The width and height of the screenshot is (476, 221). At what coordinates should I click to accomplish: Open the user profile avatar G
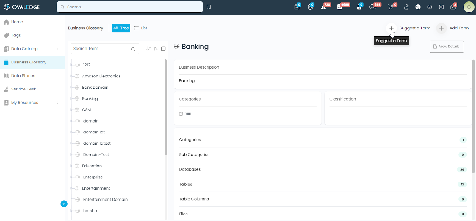(x=469, y=7)
